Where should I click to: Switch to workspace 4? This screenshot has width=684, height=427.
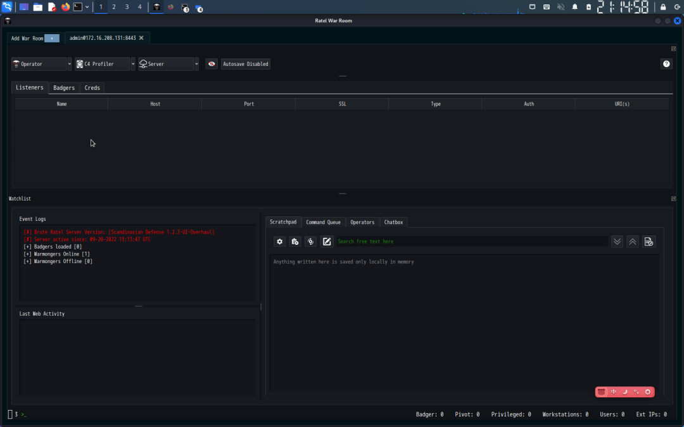[139, 7]
